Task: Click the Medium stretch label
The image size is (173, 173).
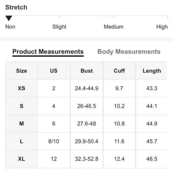Action: pos(114,27)
